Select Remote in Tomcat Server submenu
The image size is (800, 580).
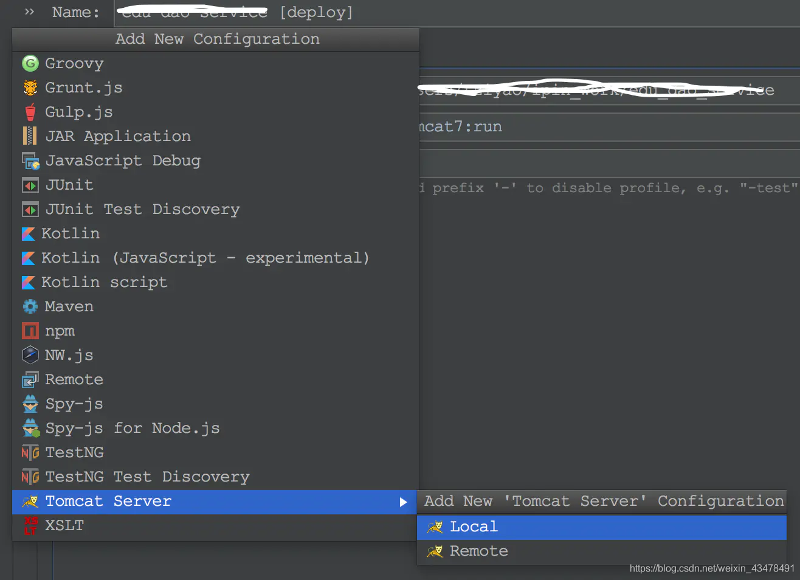click(x=602, y=551)
